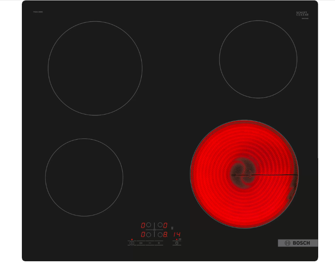
Task: Select the top-right hotplate selector circle
Action: click(160, 225)
